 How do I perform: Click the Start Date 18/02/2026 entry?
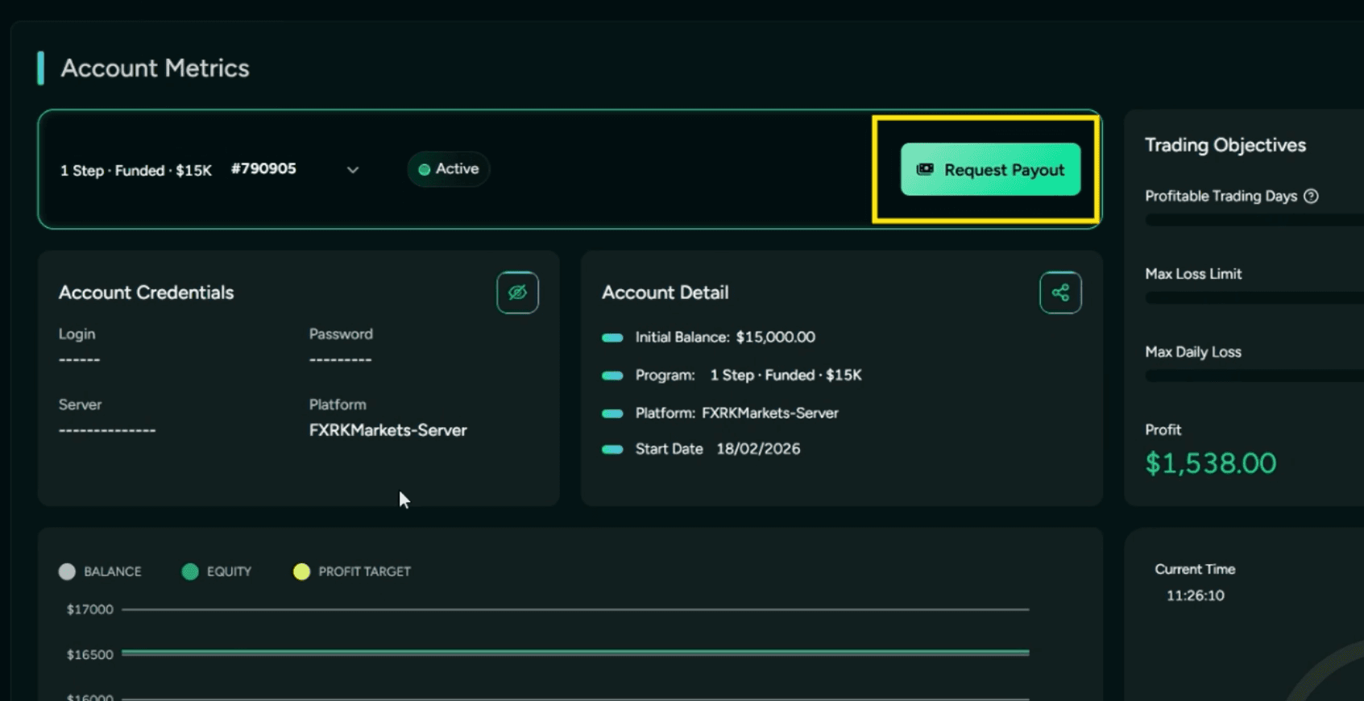point(701,449)
